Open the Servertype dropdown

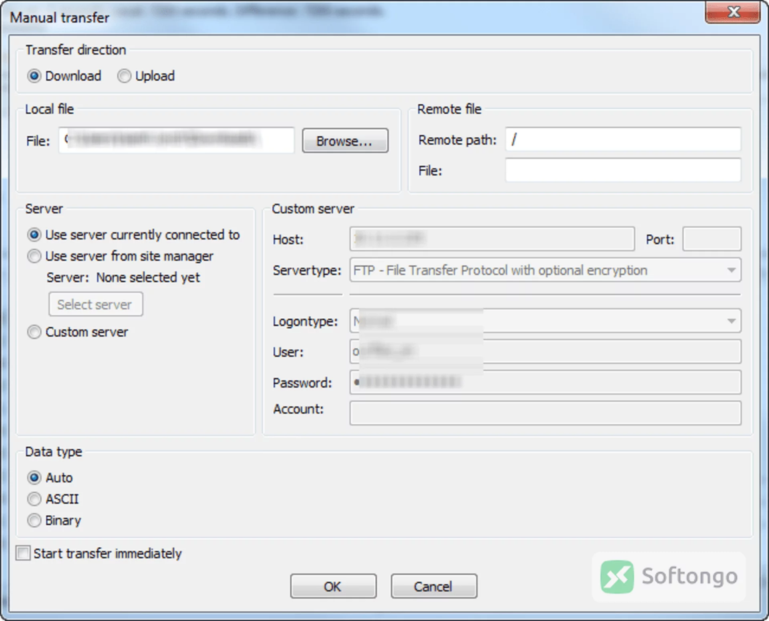pos(545,270)
